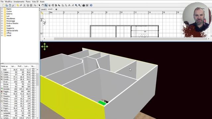Select the Create polylines tool

click(x=53, y=5)
